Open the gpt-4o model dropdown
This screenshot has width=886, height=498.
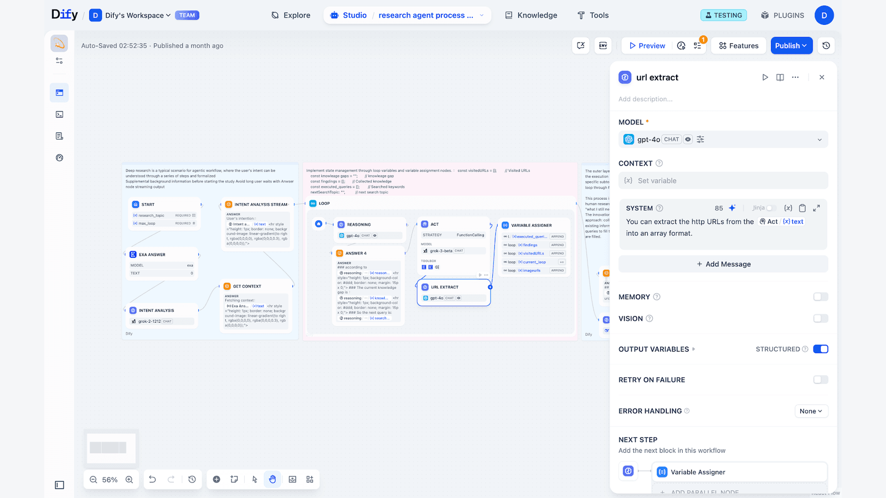(723, 139)
